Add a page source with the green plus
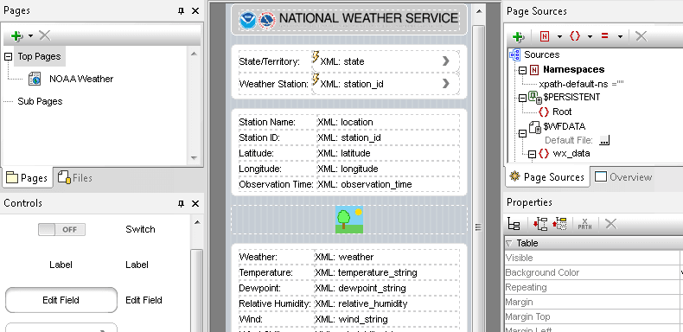 (519, 36)
